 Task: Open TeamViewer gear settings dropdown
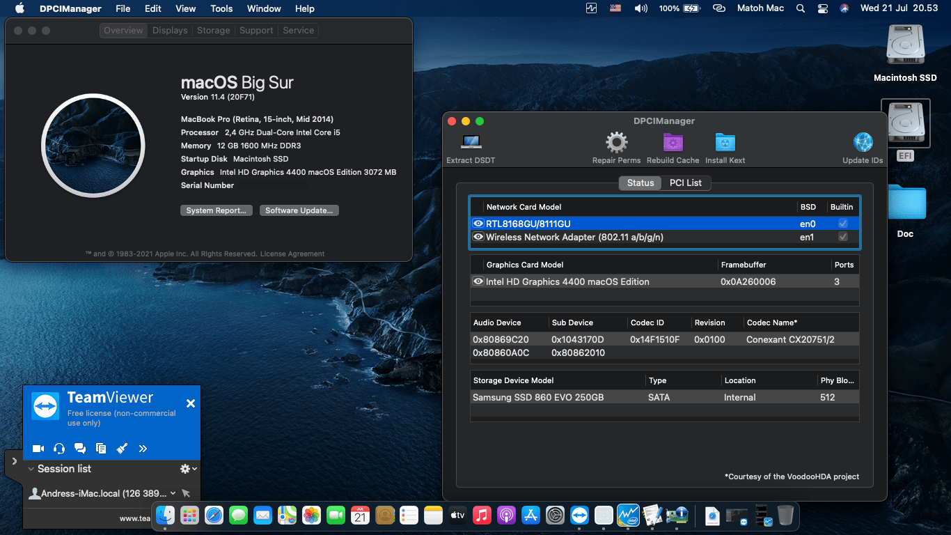[189, 469]
